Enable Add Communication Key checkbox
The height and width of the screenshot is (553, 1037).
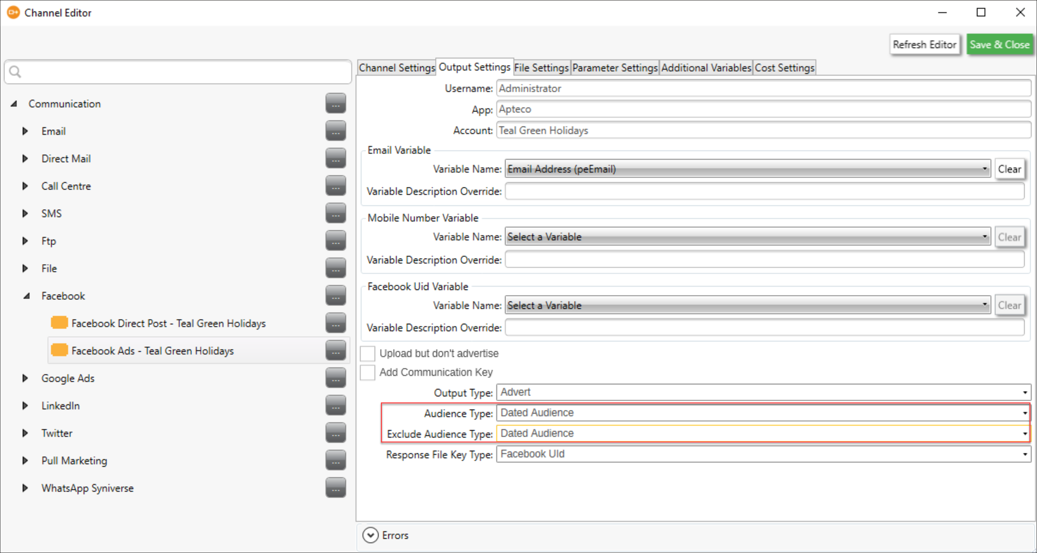point(368,372)
